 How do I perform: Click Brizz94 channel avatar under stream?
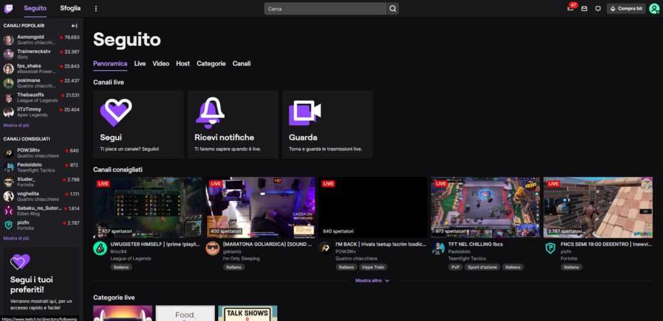pyautogui.click(x=100, y=249)
